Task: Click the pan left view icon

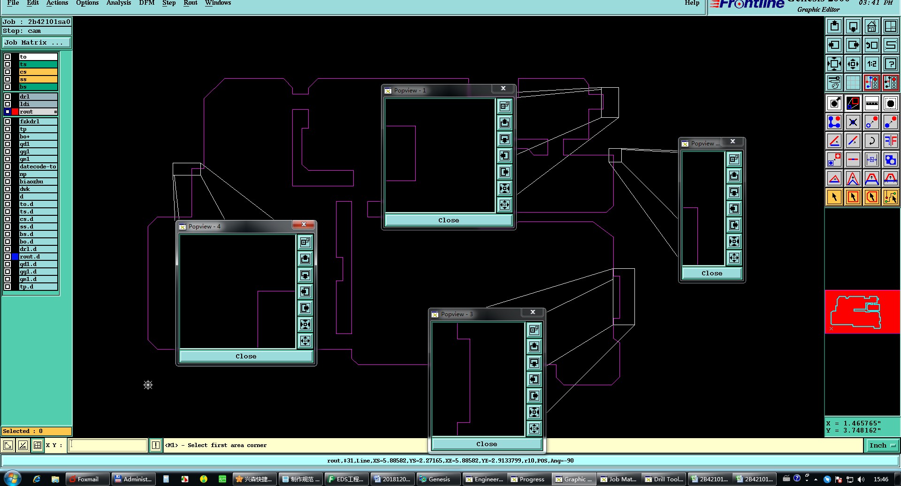Action: coord(834,45)
